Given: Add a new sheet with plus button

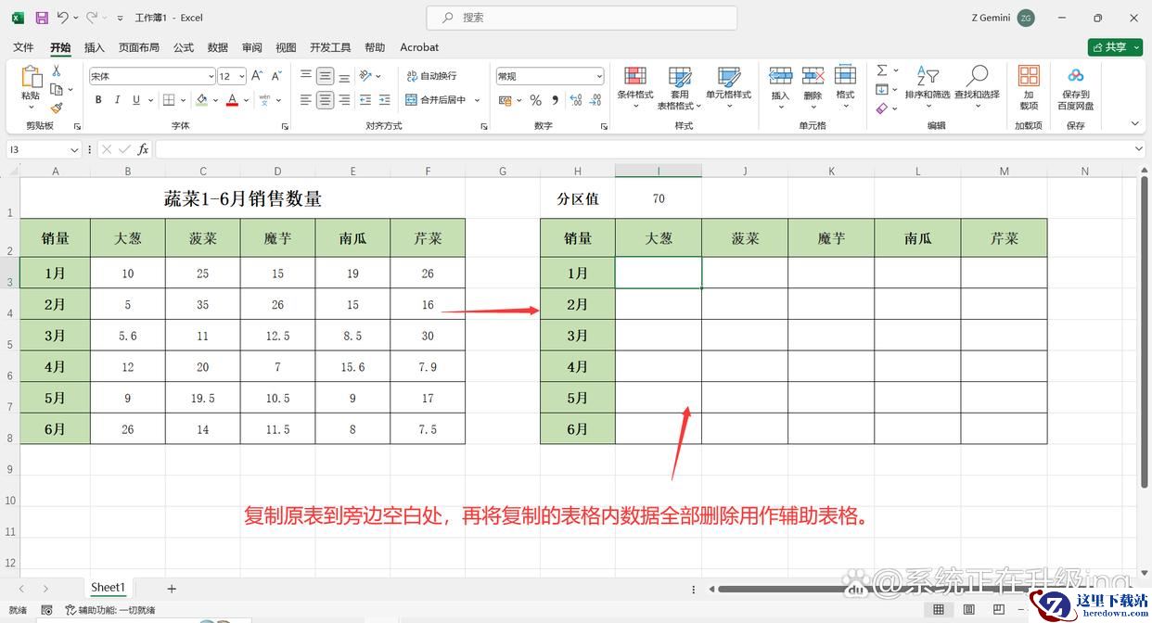Looking at the screenshot, I should tap(172, 589).
